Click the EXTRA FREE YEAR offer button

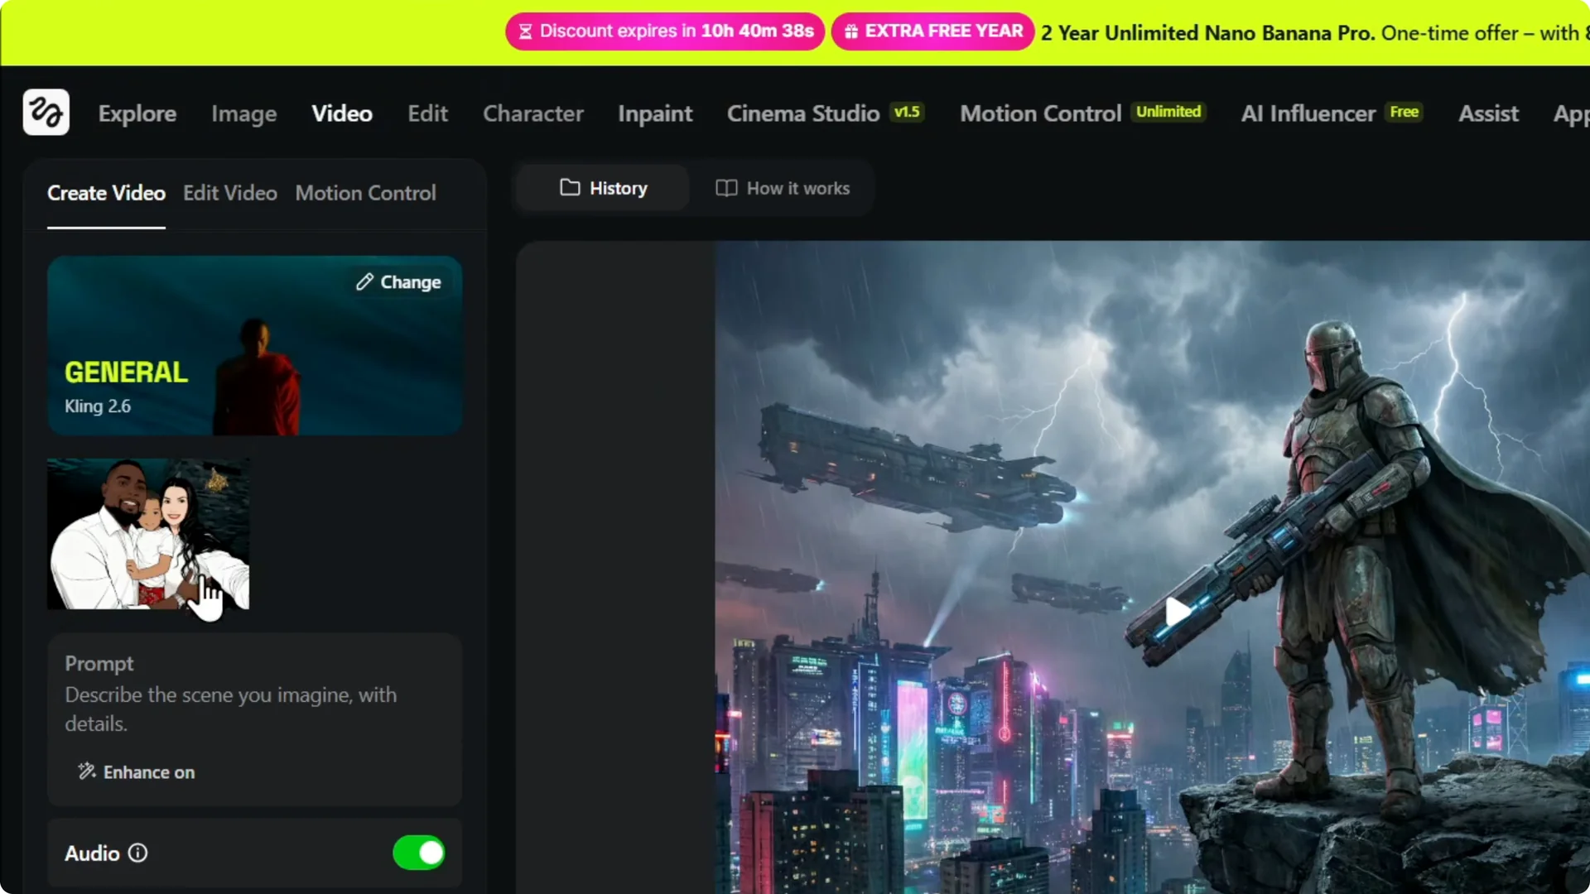coord(932,31)
